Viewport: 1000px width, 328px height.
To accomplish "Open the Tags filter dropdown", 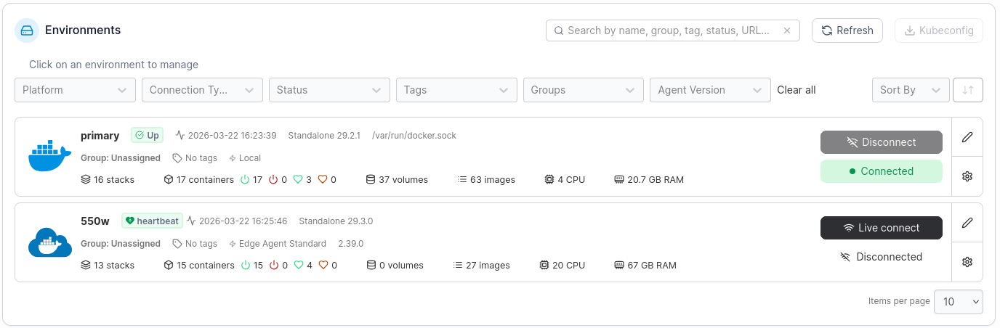I will point(456,90).
